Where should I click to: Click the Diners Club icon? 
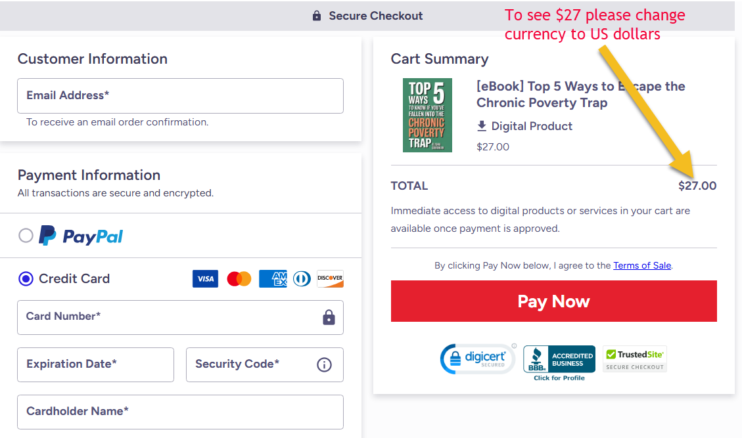pos(302,279)
